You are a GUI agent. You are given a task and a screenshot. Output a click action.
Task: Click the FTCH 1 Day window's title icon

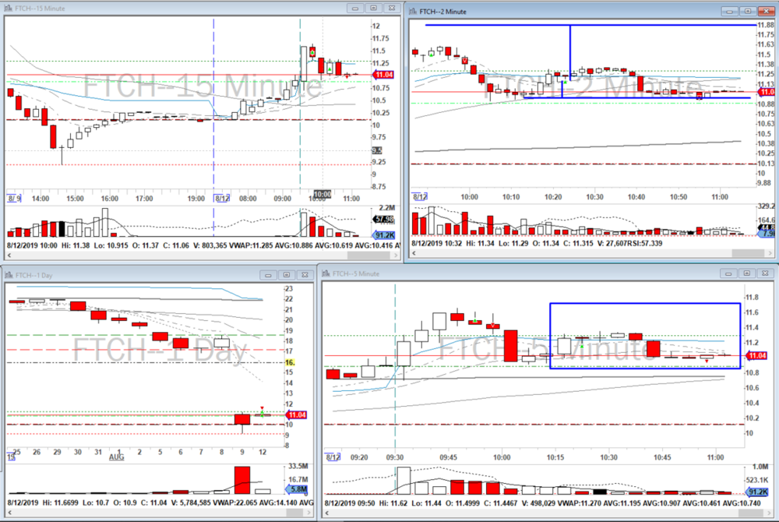coord(9,274)
